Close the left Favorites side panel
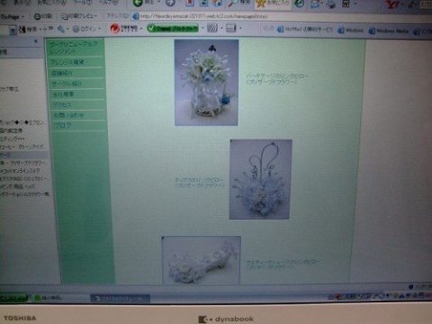Viewport: 432px width, 324px height. coord(36,41)
